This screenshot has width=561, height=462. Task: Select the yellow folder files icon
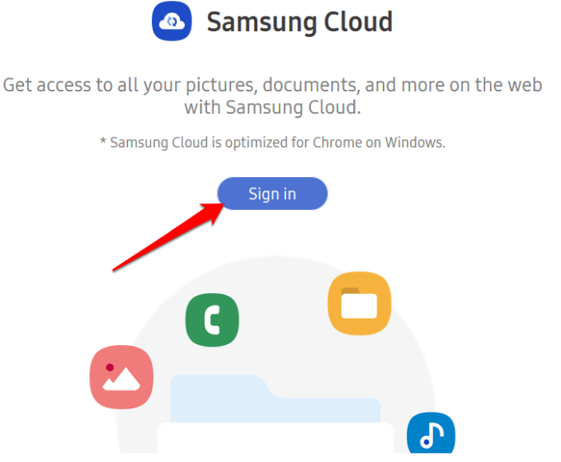tap(359, 304)
